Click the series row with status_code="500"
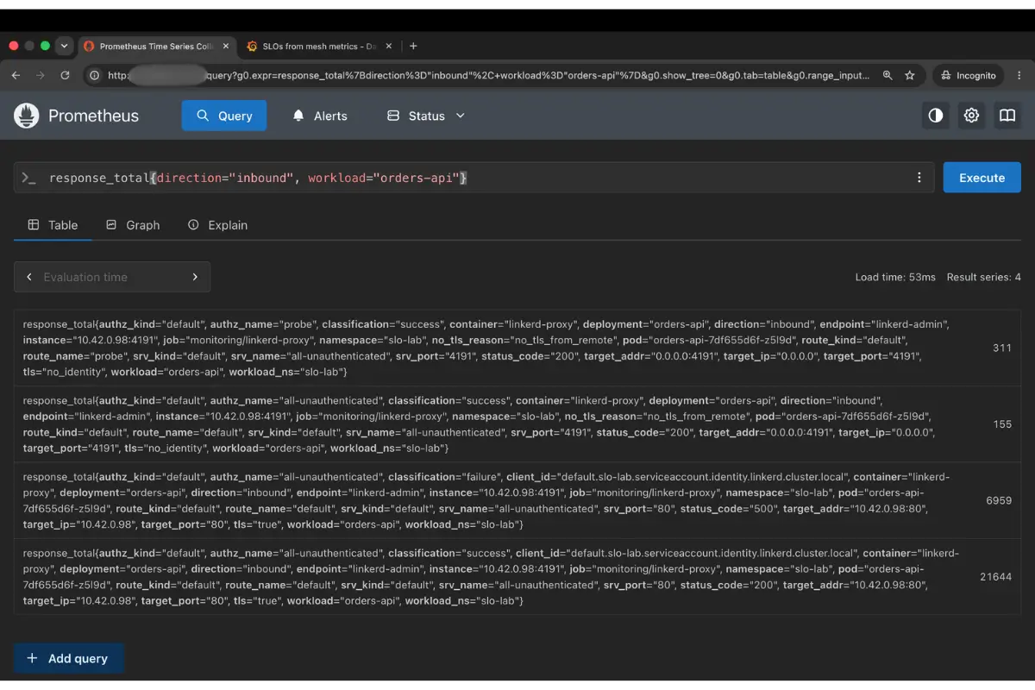Image resolution: width=1035 pixels, height=690 pixels. [x=517, y=500]
